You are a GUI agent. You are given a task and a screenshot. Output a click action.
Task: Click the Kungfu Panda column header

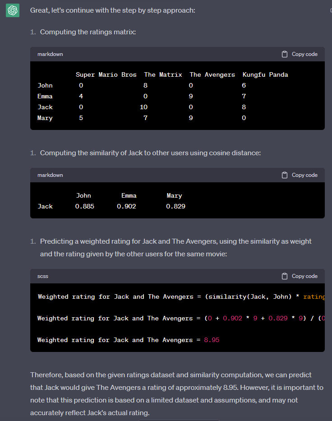click(265, 74)
